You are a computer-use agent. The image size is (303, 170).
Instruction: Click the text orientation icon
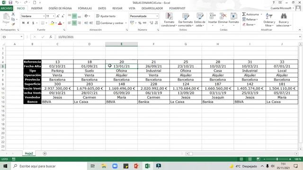click(86, 16)
